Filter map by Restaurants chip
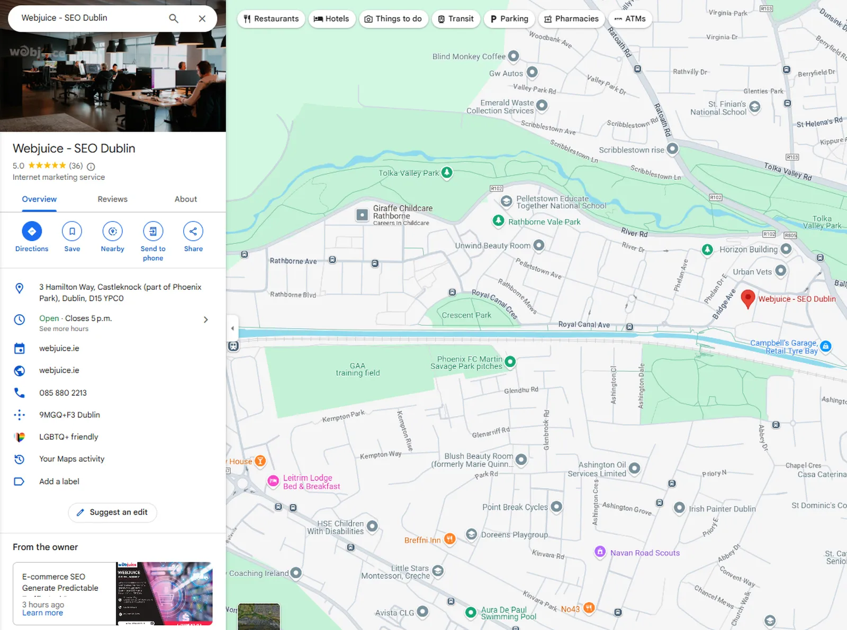The image size is (847, 630). (x=271, y=19)
